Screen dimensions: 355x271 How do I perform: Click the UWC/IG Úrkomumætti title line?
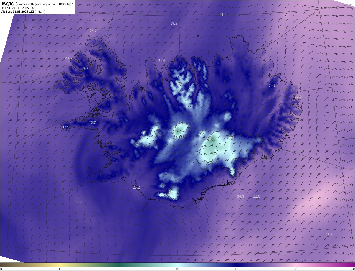(x=37, y=4)
